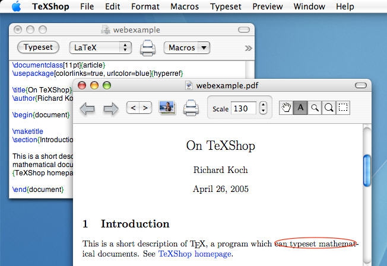
Task: Click the \usepackage hyperref line in source
Action: click(98, 73)
